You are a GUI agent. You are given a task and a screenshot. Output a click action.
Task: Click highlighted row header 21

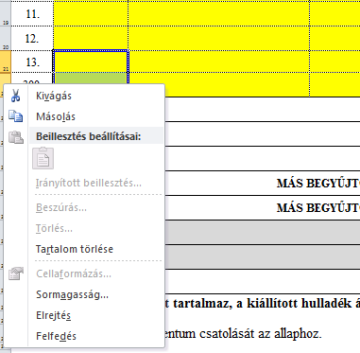click(x=6, y=62)
